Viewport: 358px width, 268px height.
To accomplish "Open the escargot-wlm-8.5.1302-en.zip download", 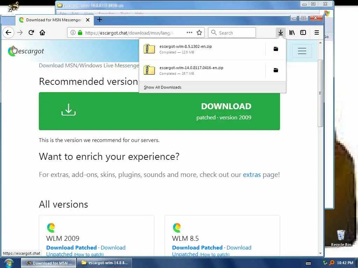I will 202,49.
